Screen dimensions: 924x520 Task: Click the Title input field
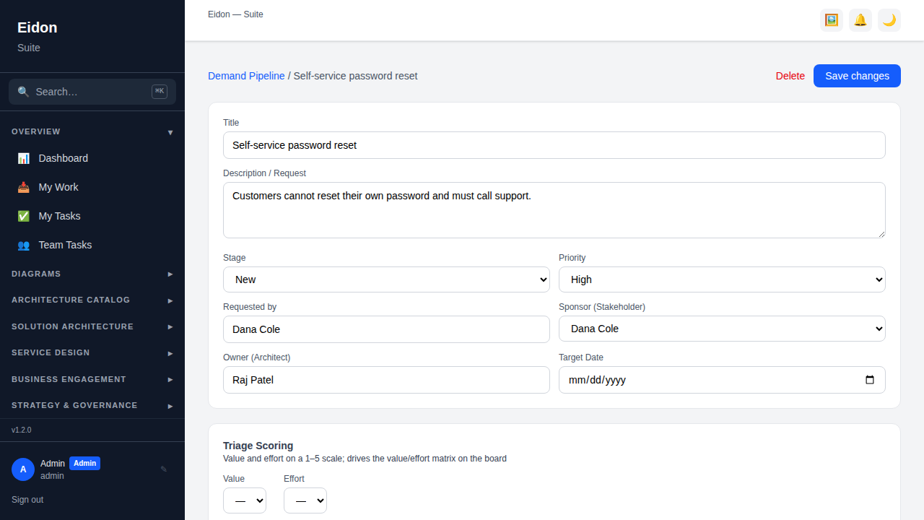coord(554,145)
